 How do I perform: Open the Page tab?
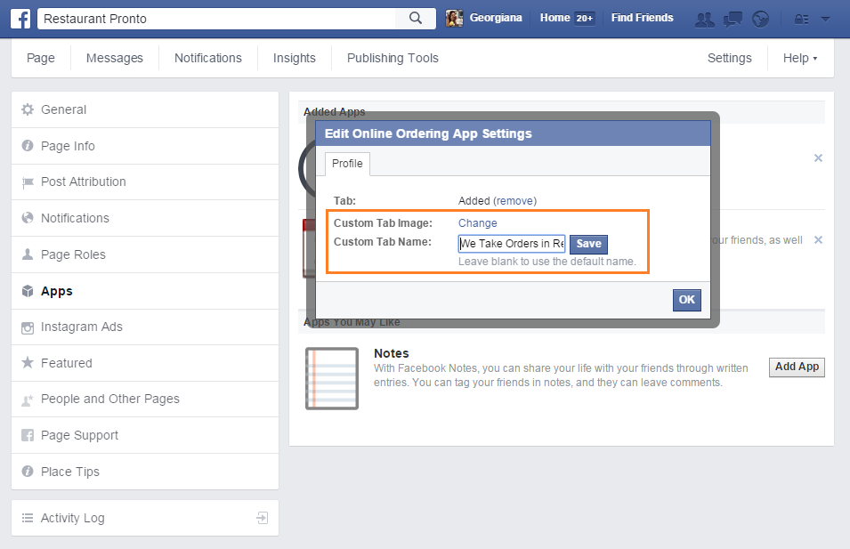[41, 58]
